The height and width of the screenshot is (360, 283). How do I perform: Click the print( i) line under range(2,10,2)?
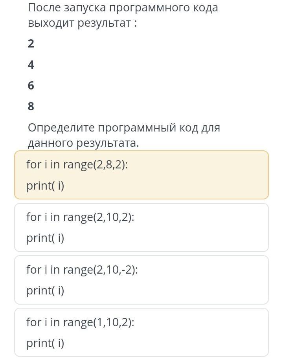tap(45, 238)
